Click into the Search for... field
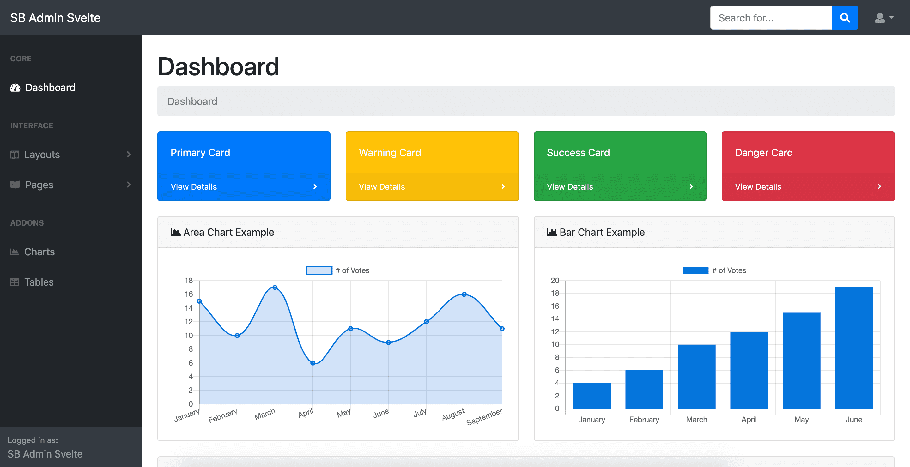Viewport: 910px width, 467px height. pyautogui.click(x=770, y=18)
